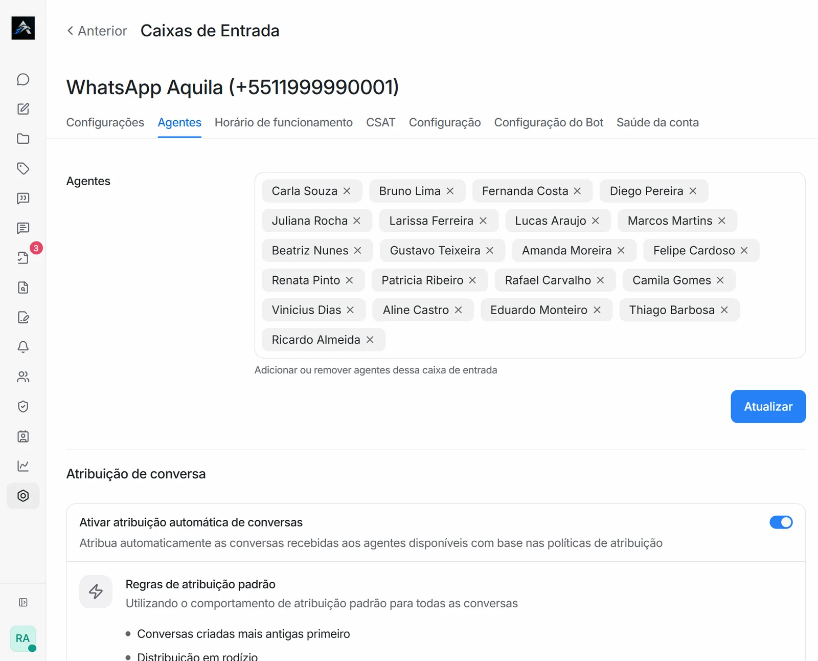Click the document edit icon

tap(23, 317)
